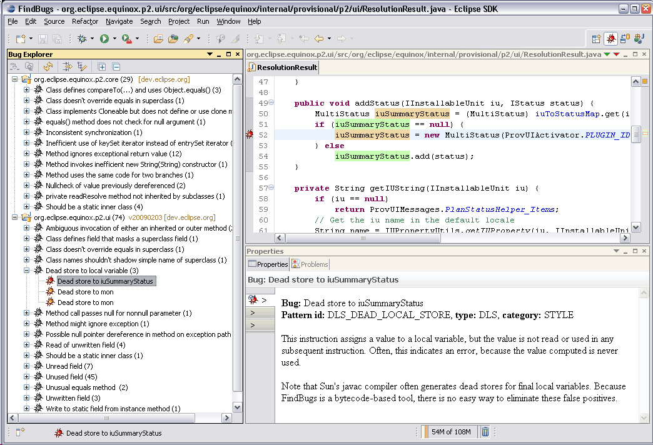Click the bug icon in the status bar
The width and height of the screenshot is (653, 445).
[59, 433]
